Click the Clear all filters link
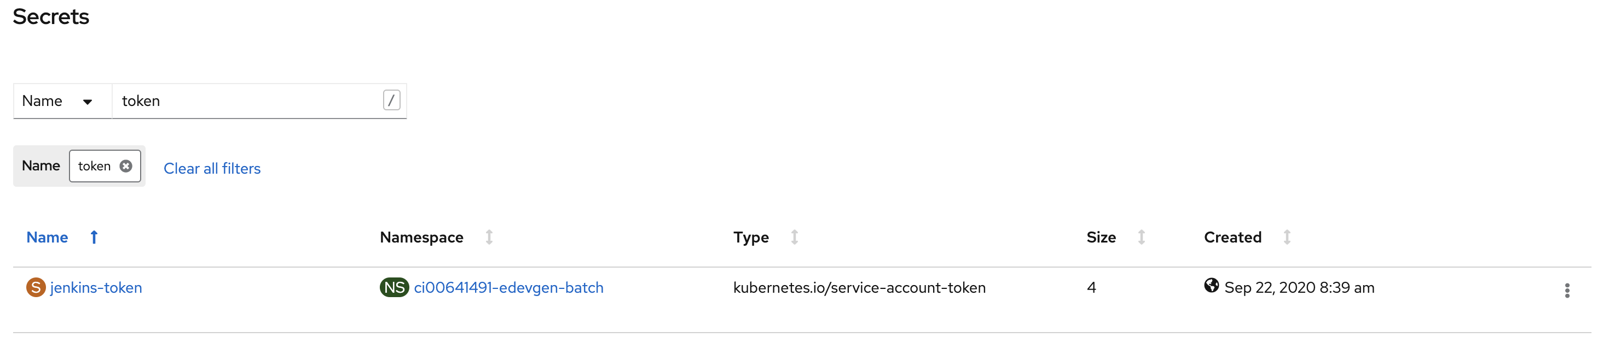The image size is (1609, 343). 212,168
